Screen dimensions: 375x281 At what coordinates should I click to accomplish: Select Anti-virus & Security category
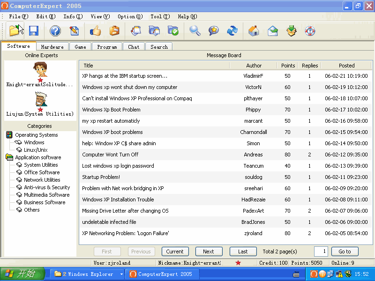click(x=47, y=187)
